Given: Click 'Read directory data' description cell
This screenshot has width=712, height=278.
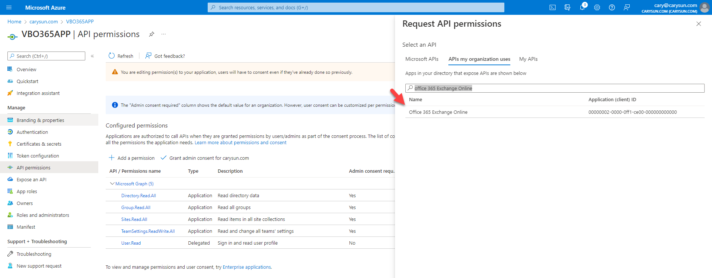Looking at the screenshot, I should click(x=238, y=195).
